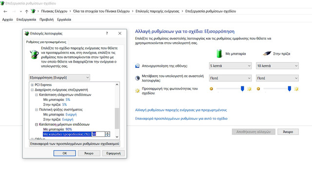Click Επαναφορά των προεπιλεγμένων ρυθμίσεων σχεδιασμού button
Screen dimensions: 312x180
(x=75, y=144)
